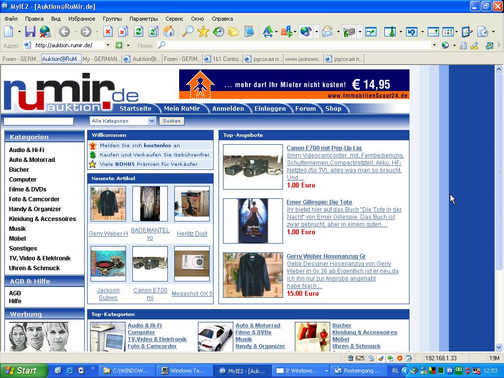
Task: Open the Search magnifier toolbar icon
Action: click(x=188, y=31)
